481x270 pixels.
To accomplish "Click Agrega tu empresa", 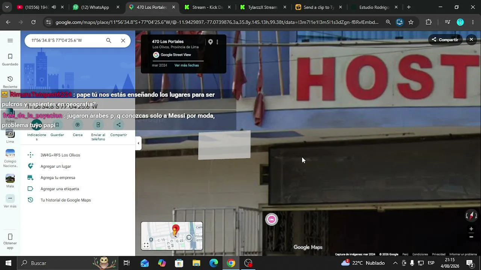I will pyautogui.click(x=58, y=177).
